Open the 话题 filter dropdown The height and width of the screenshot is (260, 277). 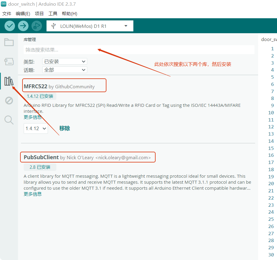coord(64,70)
